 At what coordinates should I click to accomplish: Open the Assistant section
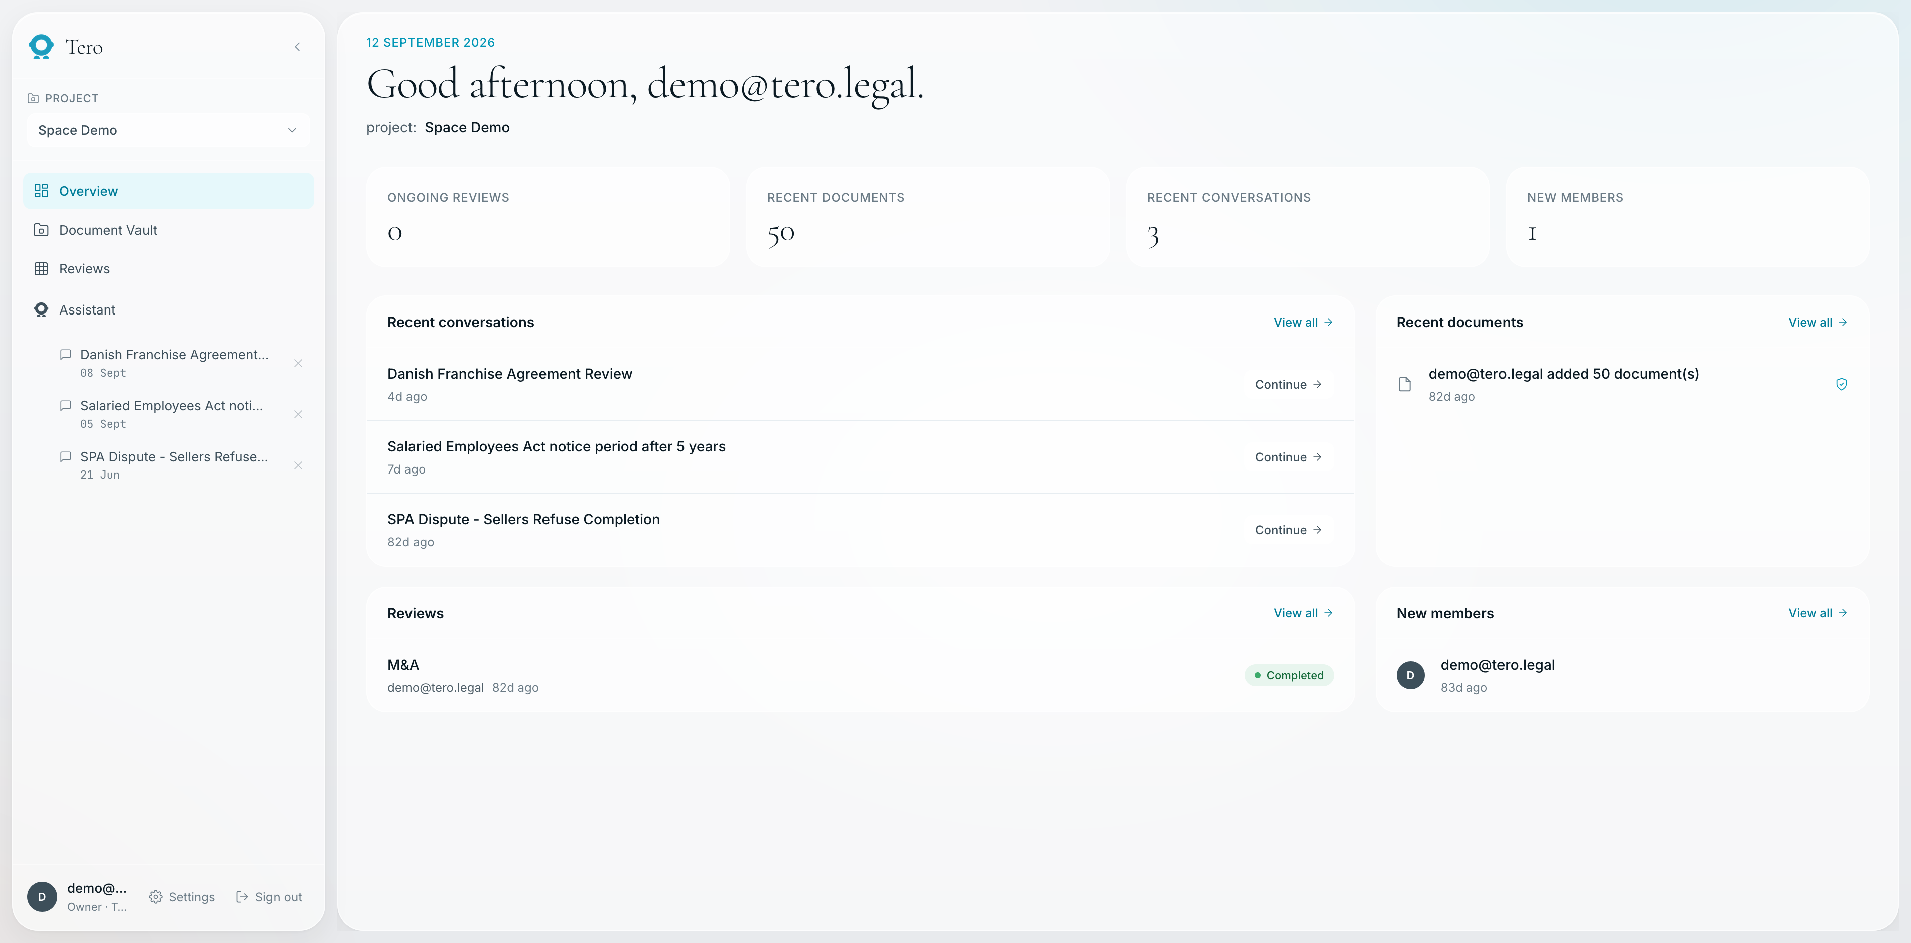(169, 310)
